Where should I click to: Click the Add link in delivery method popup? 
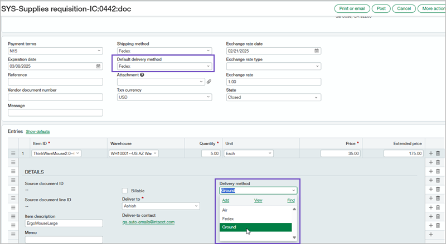click(x=225, y=200)
